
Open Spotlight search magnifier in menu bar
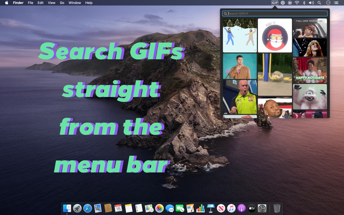pos(319,3)
